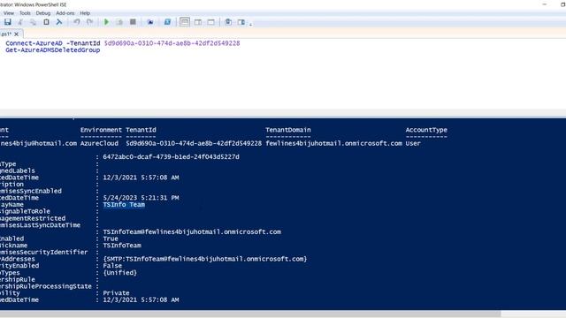Click the AccountType column header
The height and width of the screenshot is (318, 566).
(x=426, y=130)
